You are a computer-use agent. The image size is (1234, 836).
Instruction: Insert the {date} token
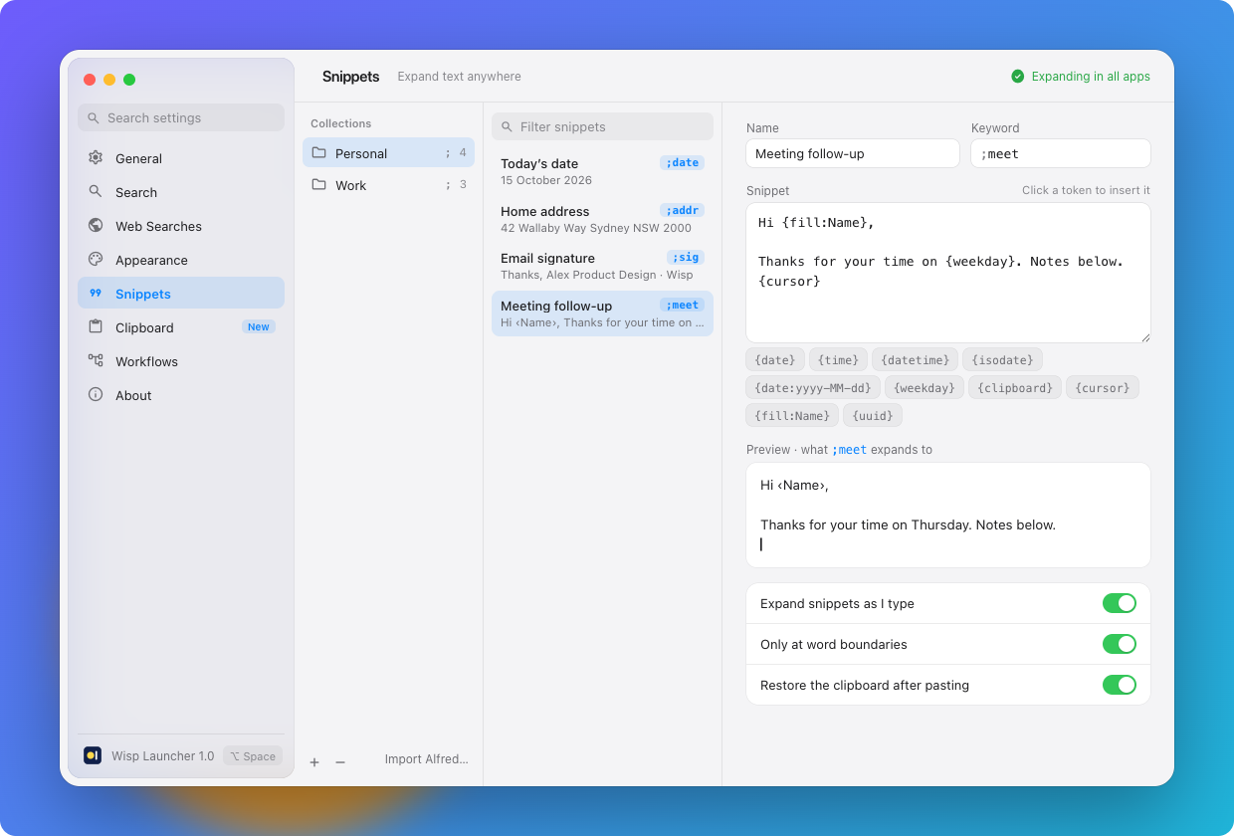pos(775,359)
